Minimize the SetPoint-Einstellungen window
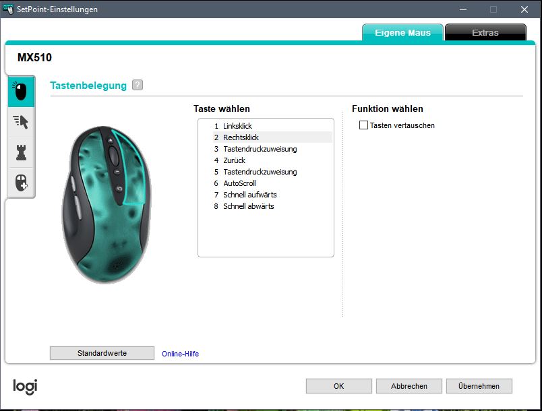Image resolution: width=542 pixels, height=411 pixels. pyautogui.click(x=463, y=9)
